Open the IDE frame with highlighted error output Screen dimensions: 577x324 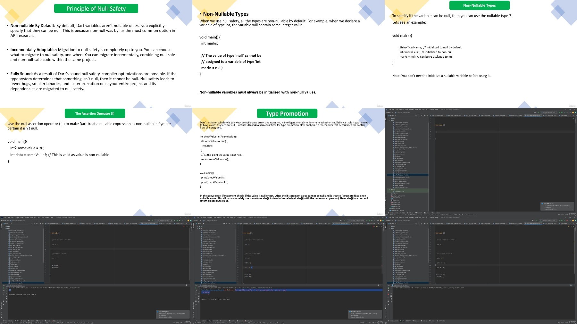click(288, 270)
